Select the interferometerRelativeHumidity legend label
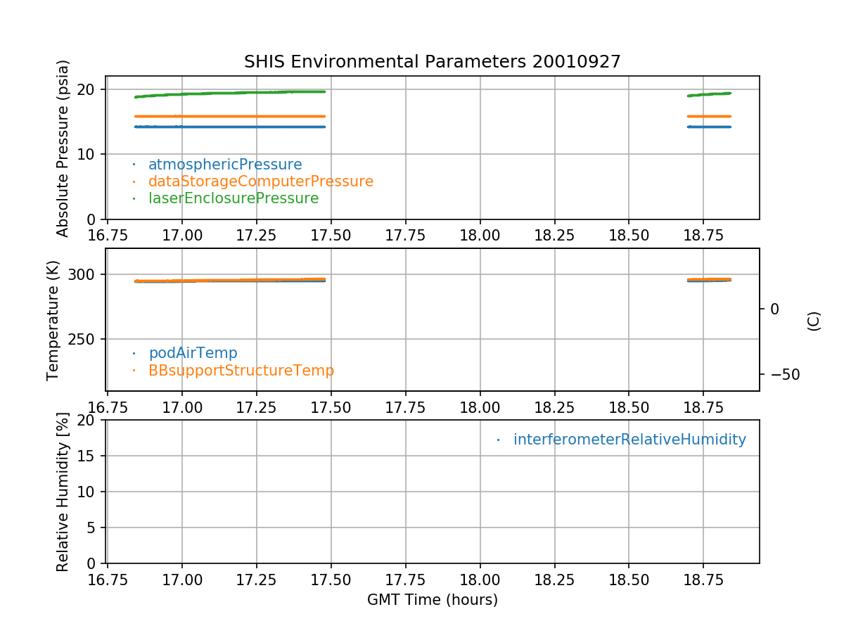Screen dimensions: 844x633 coord(629,440)
